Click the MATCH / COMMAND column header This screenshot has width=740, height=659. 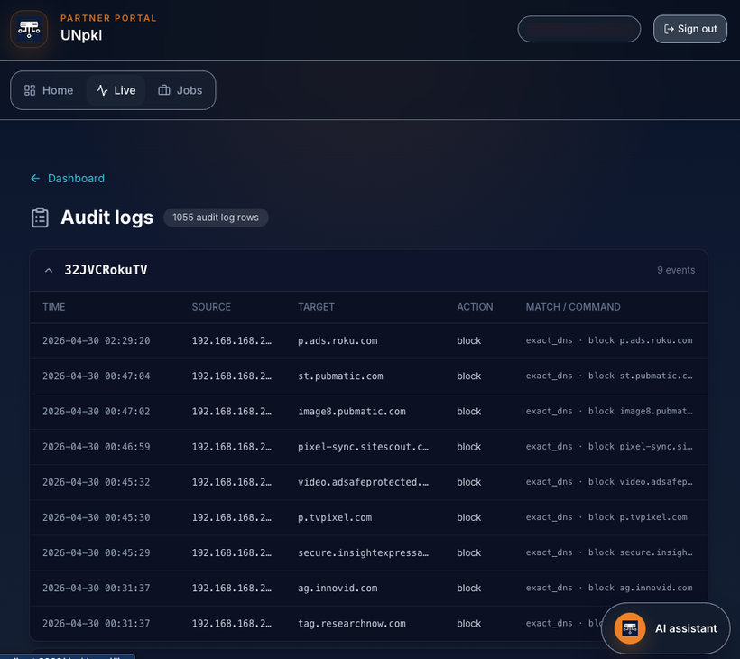(x=573, y=307)
